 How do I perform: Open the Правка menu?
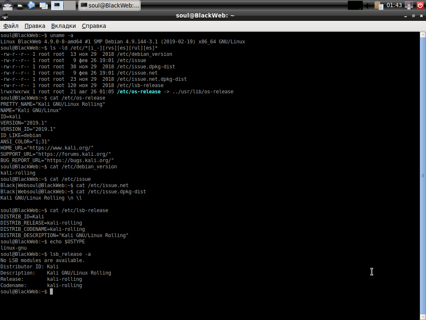tap(35, 26)
